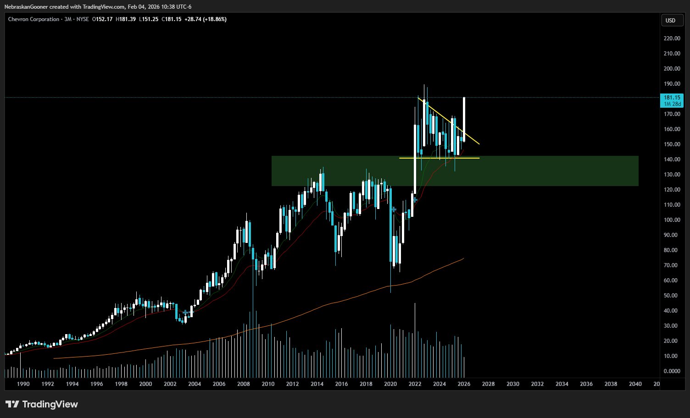Click the 2000 time axis label

click(x=145, y=384)
